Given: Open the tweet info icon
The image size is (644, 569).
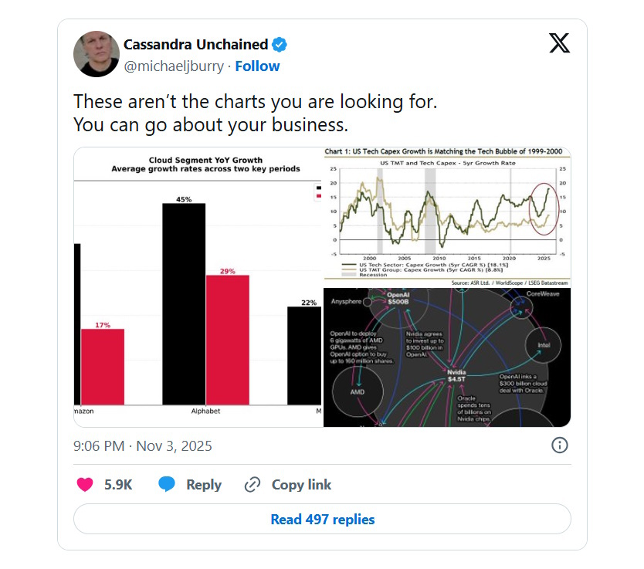Looking at the screenshot, I should 560,445.
